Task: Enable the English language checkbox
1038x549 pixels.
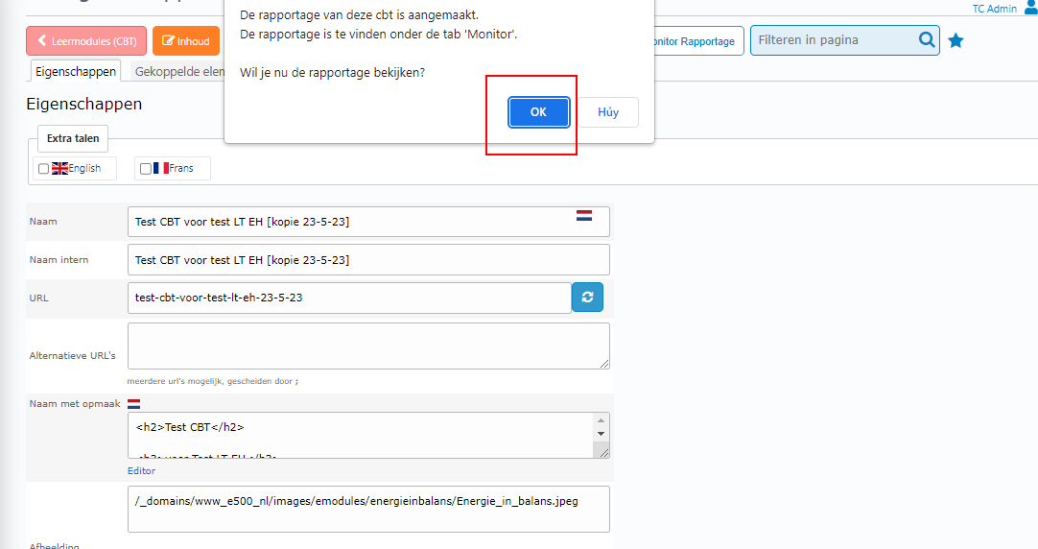Action: coord(43,169)
